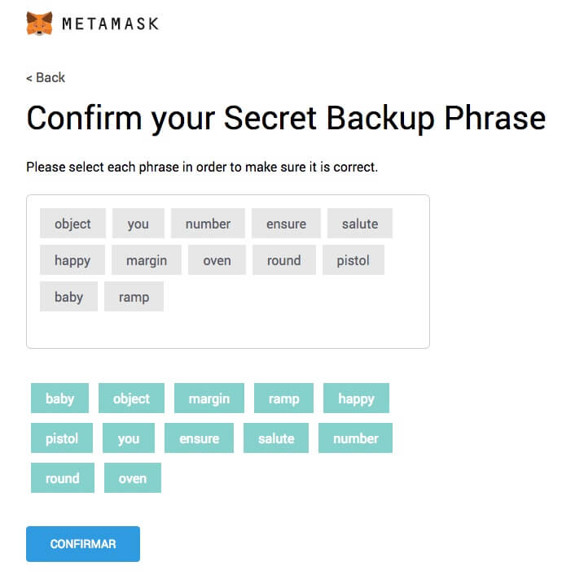Screen dimensions: 562x579
Task: Tap the teal 'margin' word button
Action: tap(209, 398)
